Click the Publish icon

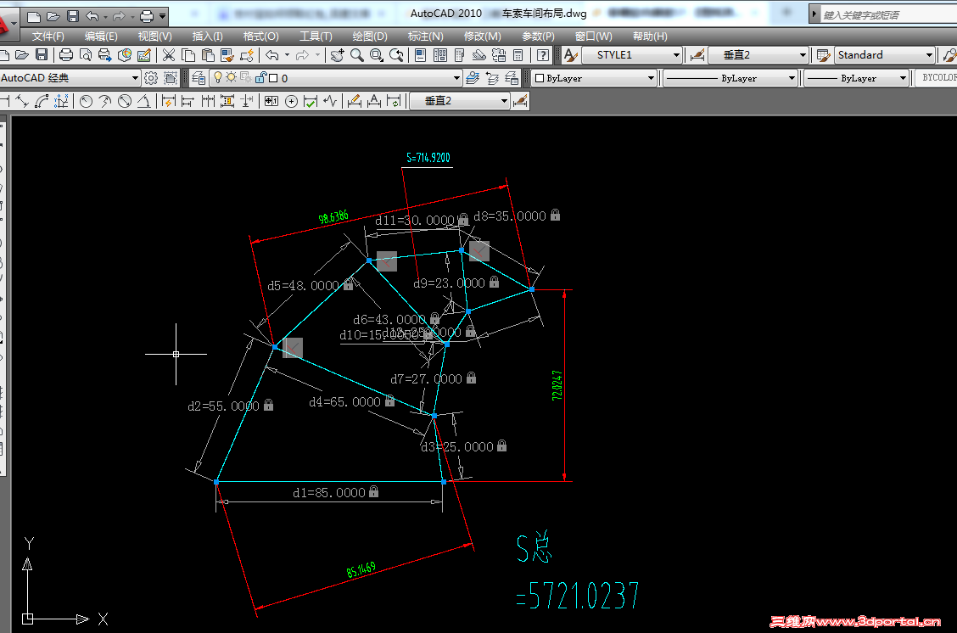tap(105, 55)
